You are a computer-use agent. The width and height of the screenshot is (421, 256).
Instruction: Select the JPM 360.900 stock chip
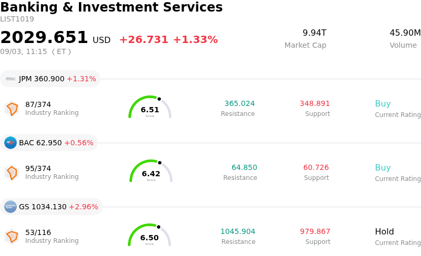[x=50, y=79]
